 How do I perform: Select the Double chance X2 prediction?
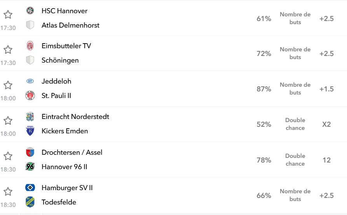tap(295, 124)
